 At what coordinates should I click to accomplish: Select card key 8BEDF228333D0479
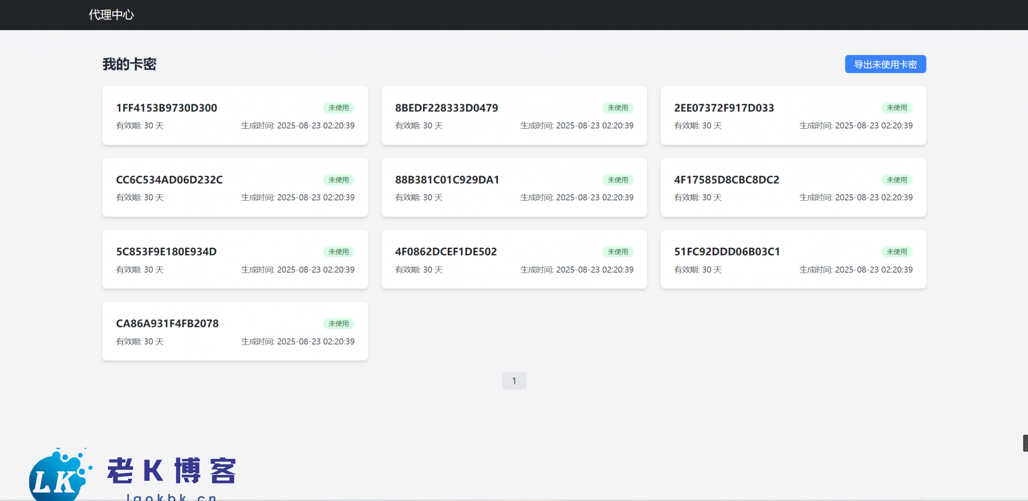[x=446, y=108]
